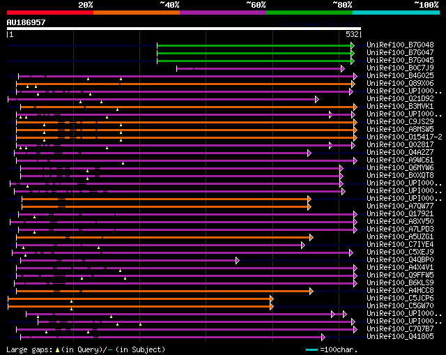Select the UniRef100_A7LPD3 label
The height and width of the screenshot is (355, 446).
400,229
